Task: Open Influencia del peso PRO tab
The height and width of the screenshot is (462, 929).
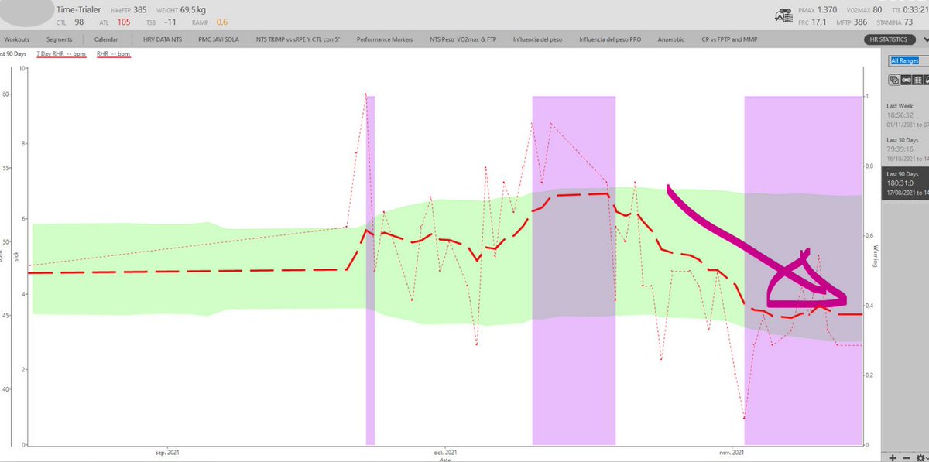Action: (612, 39)
